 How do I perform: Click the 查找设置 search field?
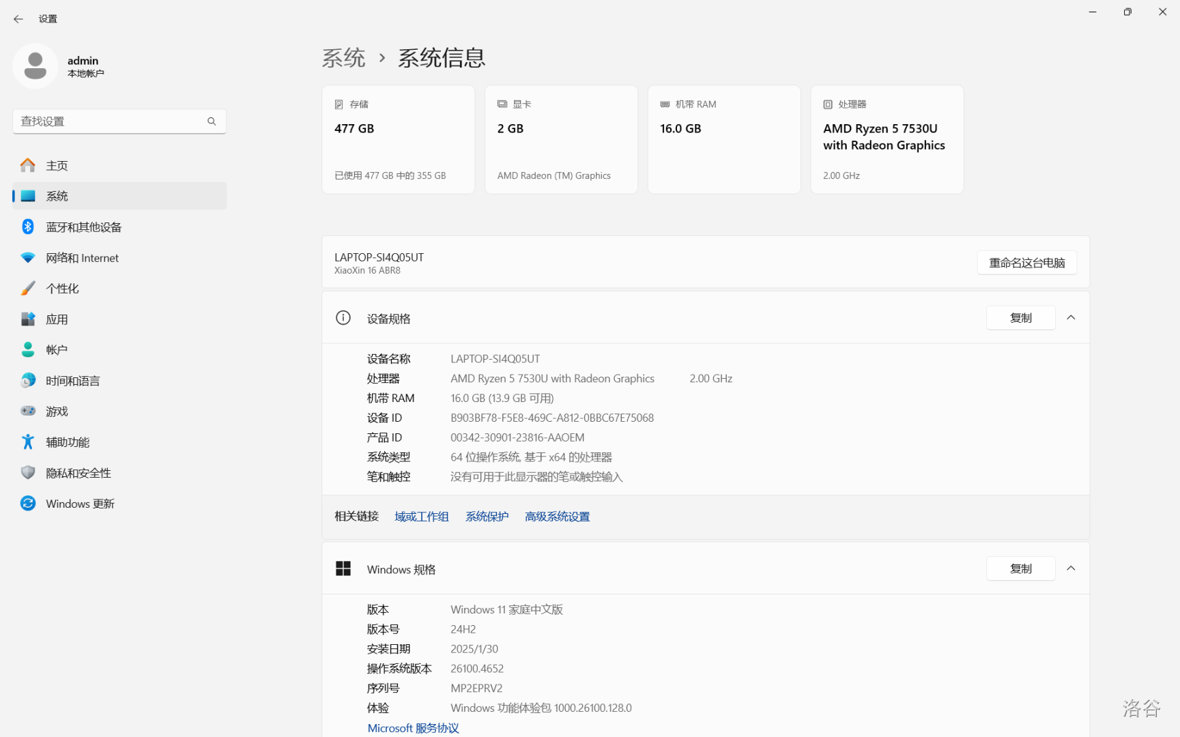tap(109, 121)
